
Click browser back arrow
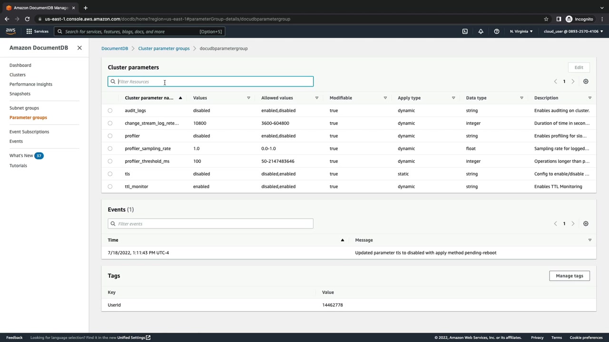7,19
